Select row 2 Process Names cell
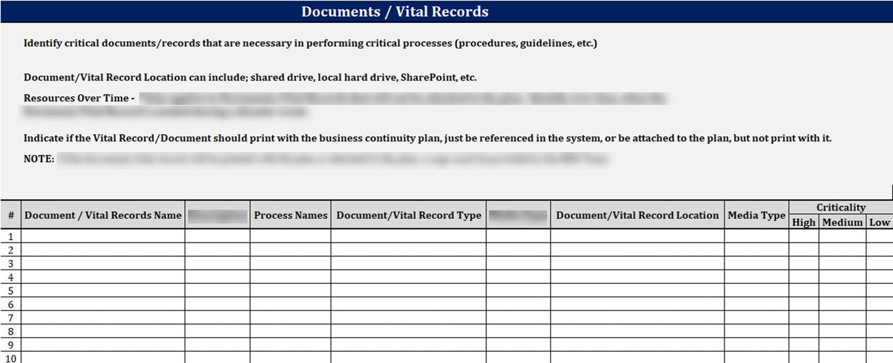Viewport: 893px width, 363px height. point(290,249)
